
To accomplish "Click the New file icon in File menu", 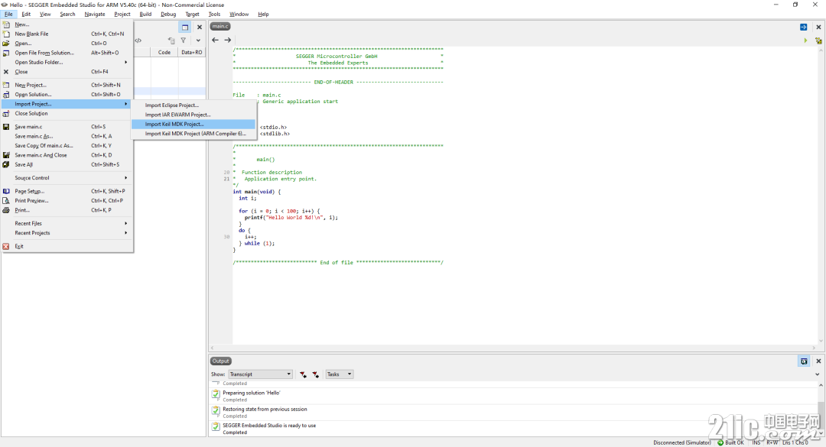I will tap(6, 24).
